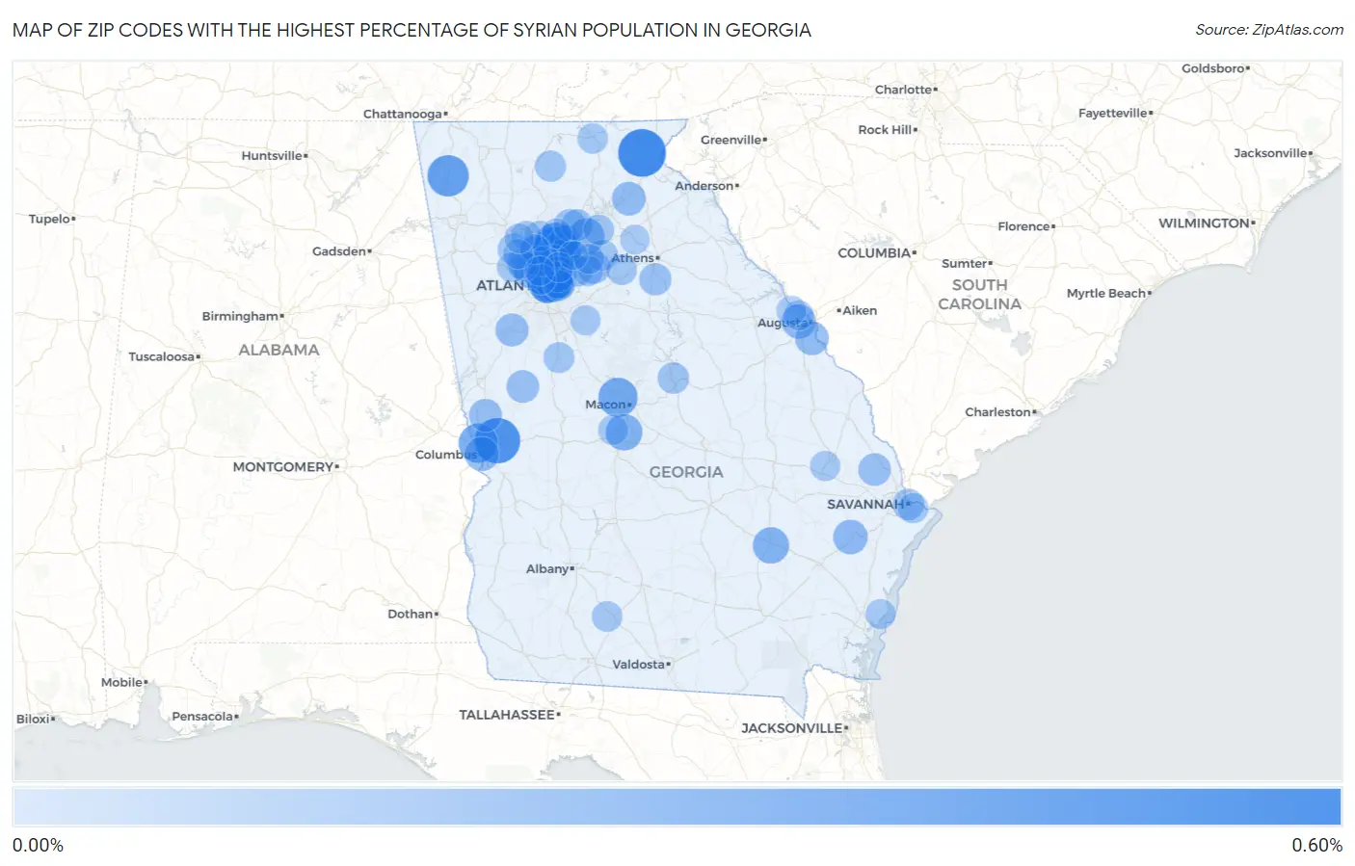Click the Greenville city label

(731, 140)
